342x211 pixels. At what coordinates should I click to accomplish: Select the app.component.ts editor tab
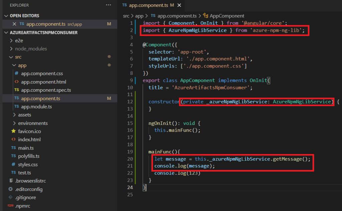point(148,5)
